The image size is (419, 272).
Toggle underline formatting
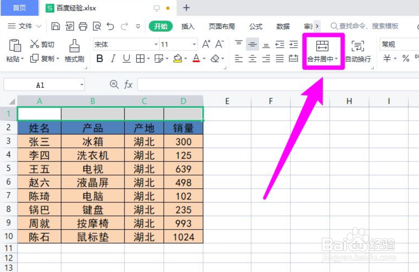(126, 58)
